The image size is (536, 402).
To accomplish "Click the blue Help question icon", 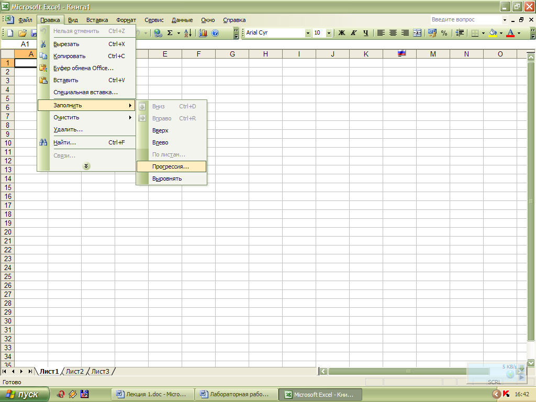I will [215, 33].
